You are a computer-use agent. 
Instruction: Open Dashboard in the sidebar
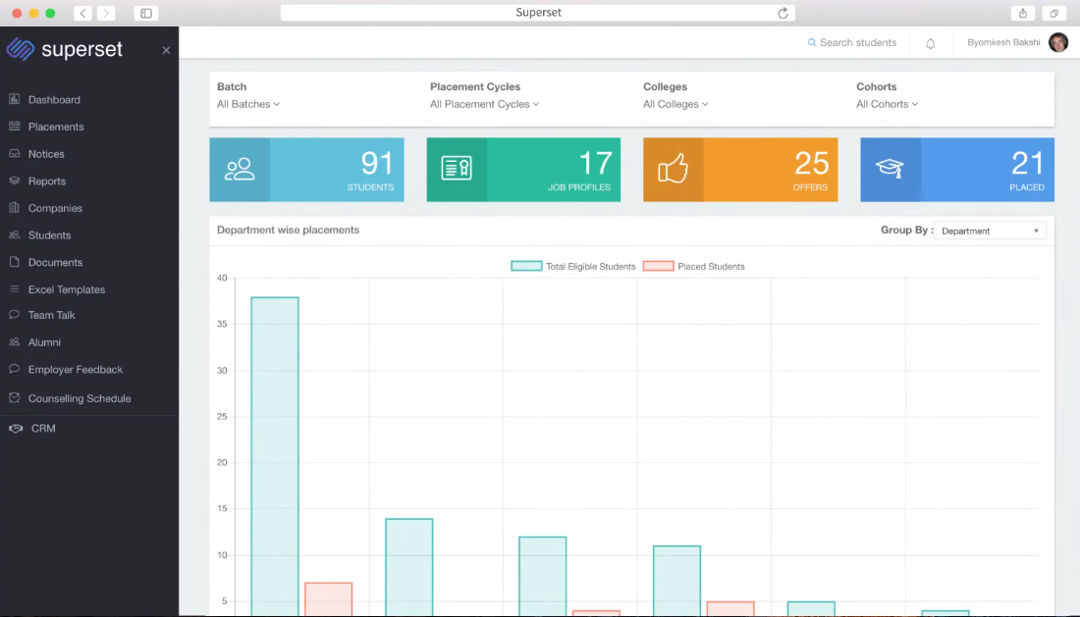[x=54, y=100]
